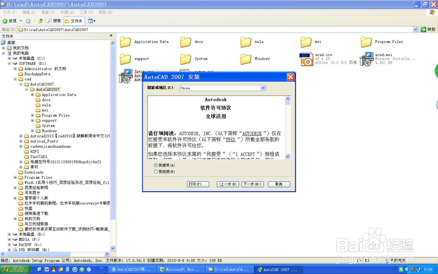Select Downloads folder in tree

pos(34,172)
